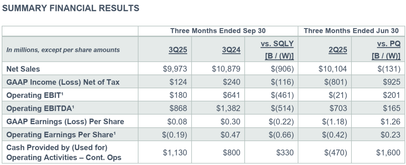The width and height of the screenshot is (406, 165).
Task: Click the Three Months Ended Sep 30 header
Action: [218, 31]
